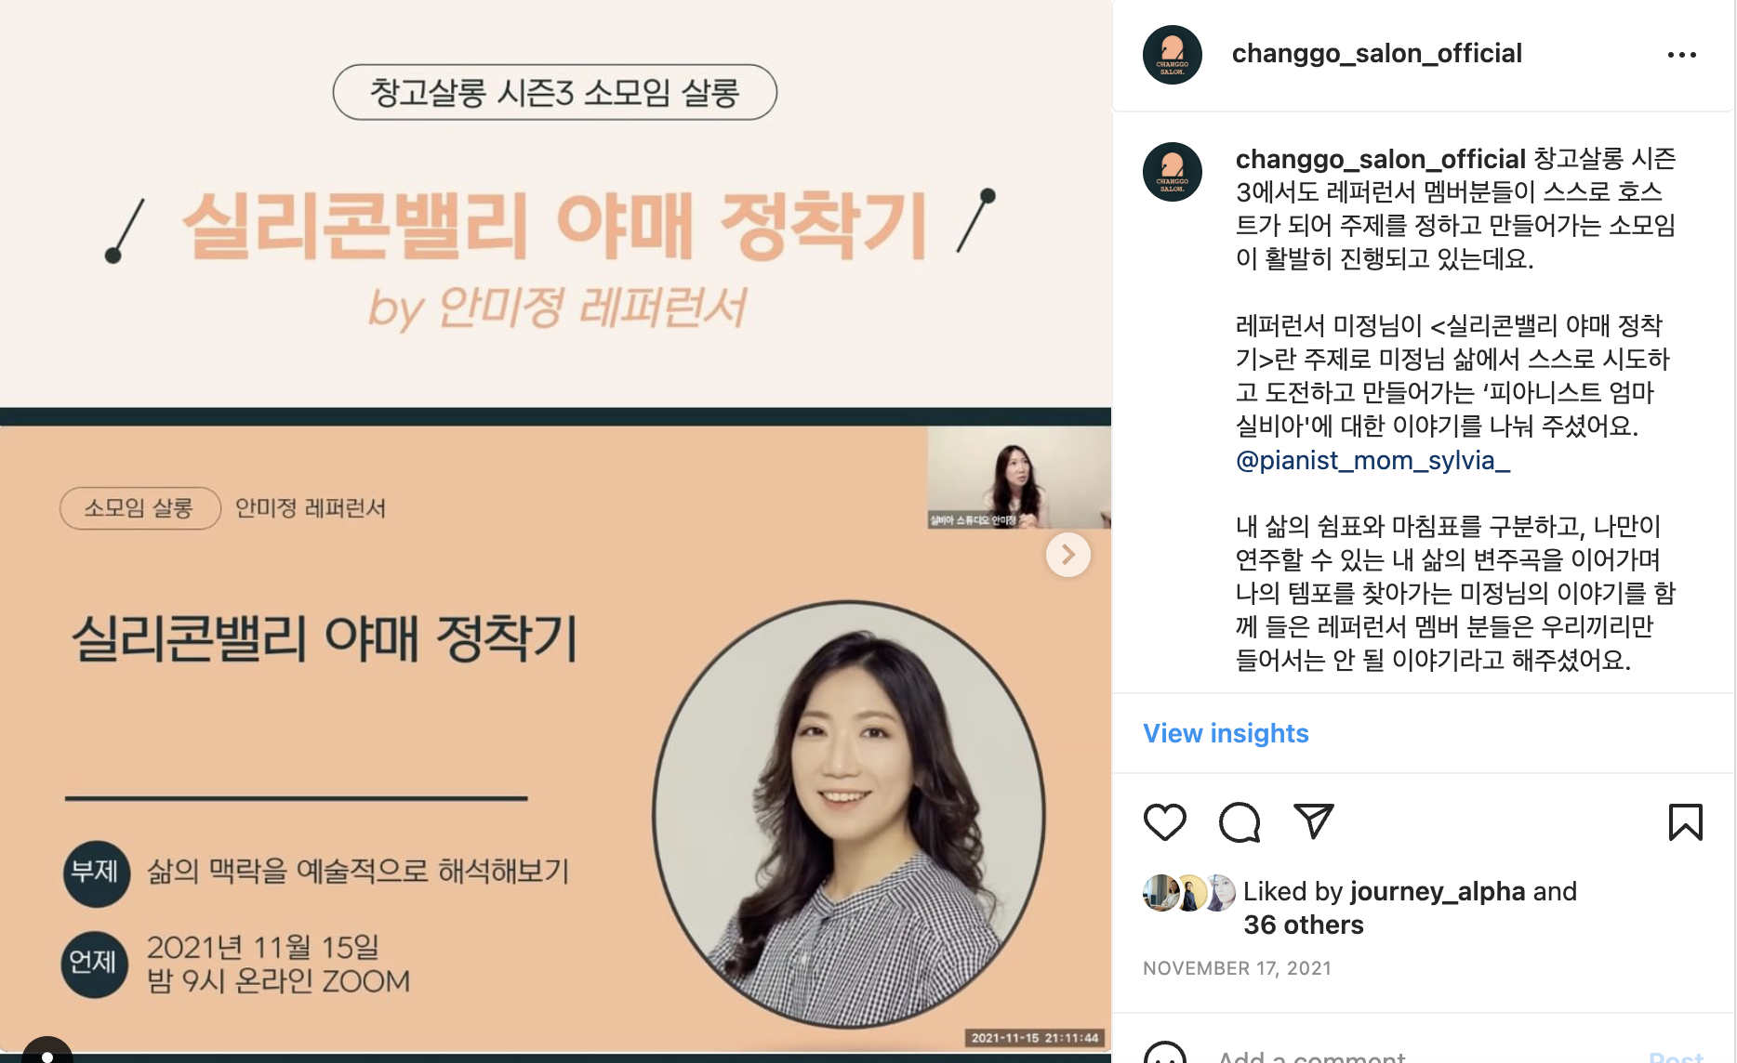Open the caption's profile avatar
The width and height of the screenshot is (1737, 1063).
(1172, 172)
